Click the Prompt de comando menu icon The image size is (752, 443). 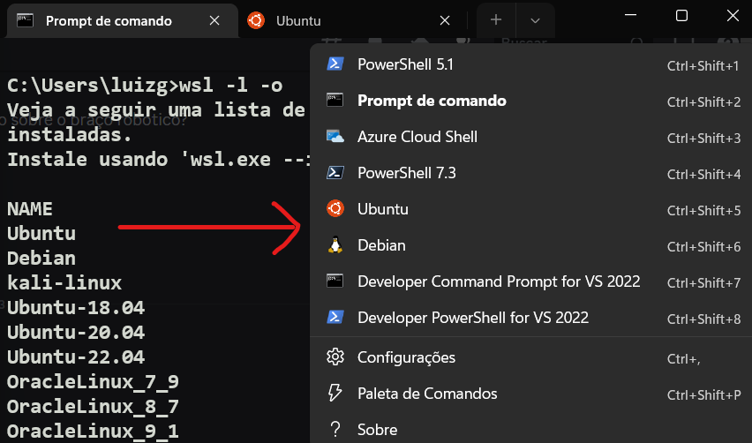pyautogui.click(x=335, y=101)
